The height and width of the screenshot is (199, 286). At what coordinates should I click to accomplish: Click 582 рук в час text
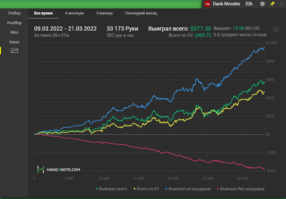(x=121, y=35)
